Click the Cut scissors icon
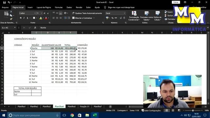Screen dimensions: 210x118 [11, 12]
